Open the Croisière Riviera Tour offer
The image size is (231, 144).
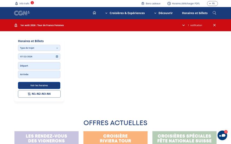click(116, 138)
